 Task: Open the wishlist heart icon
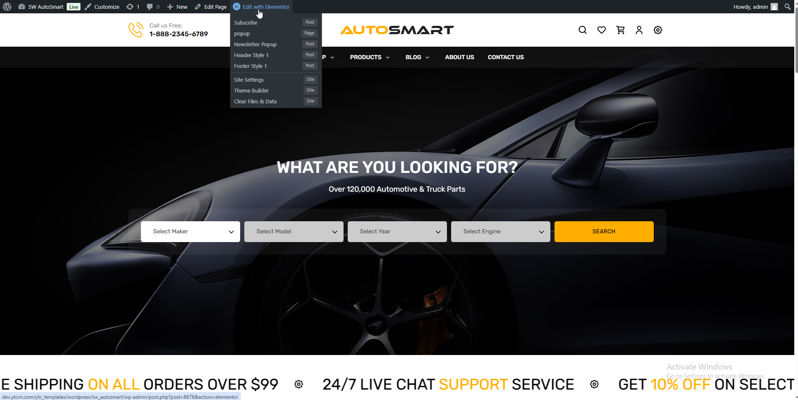point(601,30)
